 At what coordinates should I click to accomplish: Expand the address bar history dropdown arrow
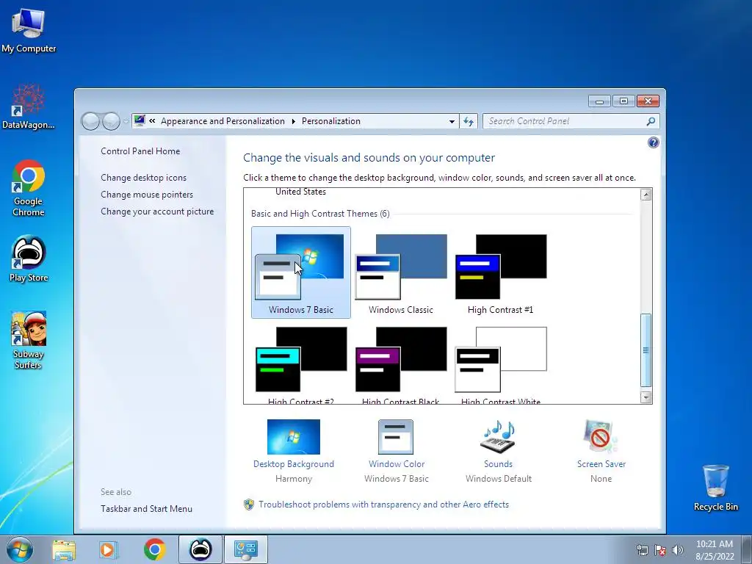tap(452, 122)
